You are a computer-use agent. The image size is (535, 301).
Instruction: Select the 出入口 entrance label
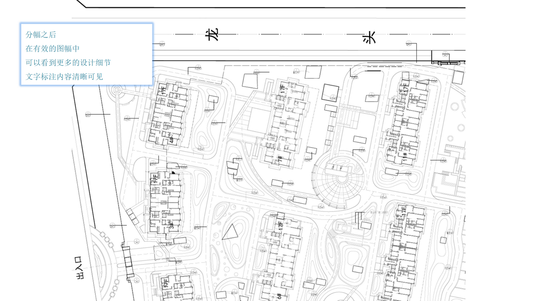[80, 268]
